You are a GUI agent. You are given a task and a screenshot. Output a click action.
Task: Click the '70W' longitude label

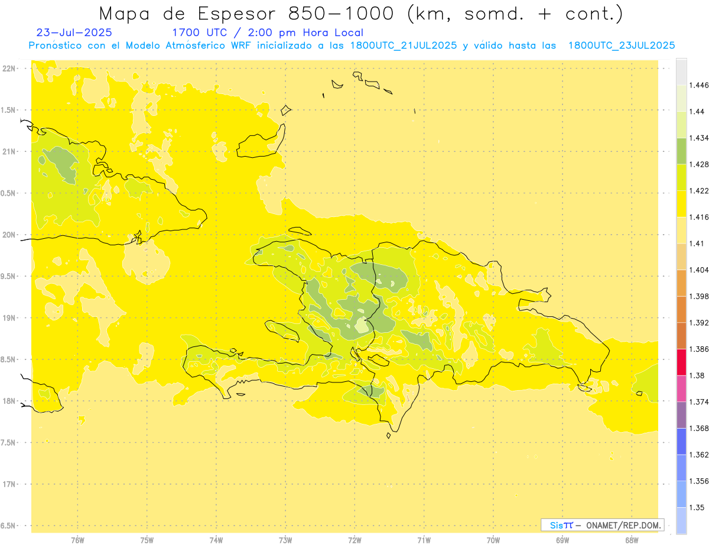pos(493,540)
